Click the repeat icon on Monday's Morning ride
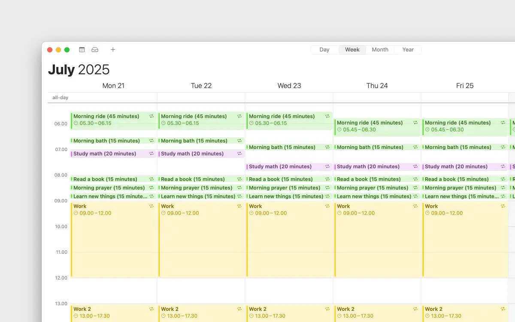The height and width of the screenshot is (322, 515). pos(151,116)
